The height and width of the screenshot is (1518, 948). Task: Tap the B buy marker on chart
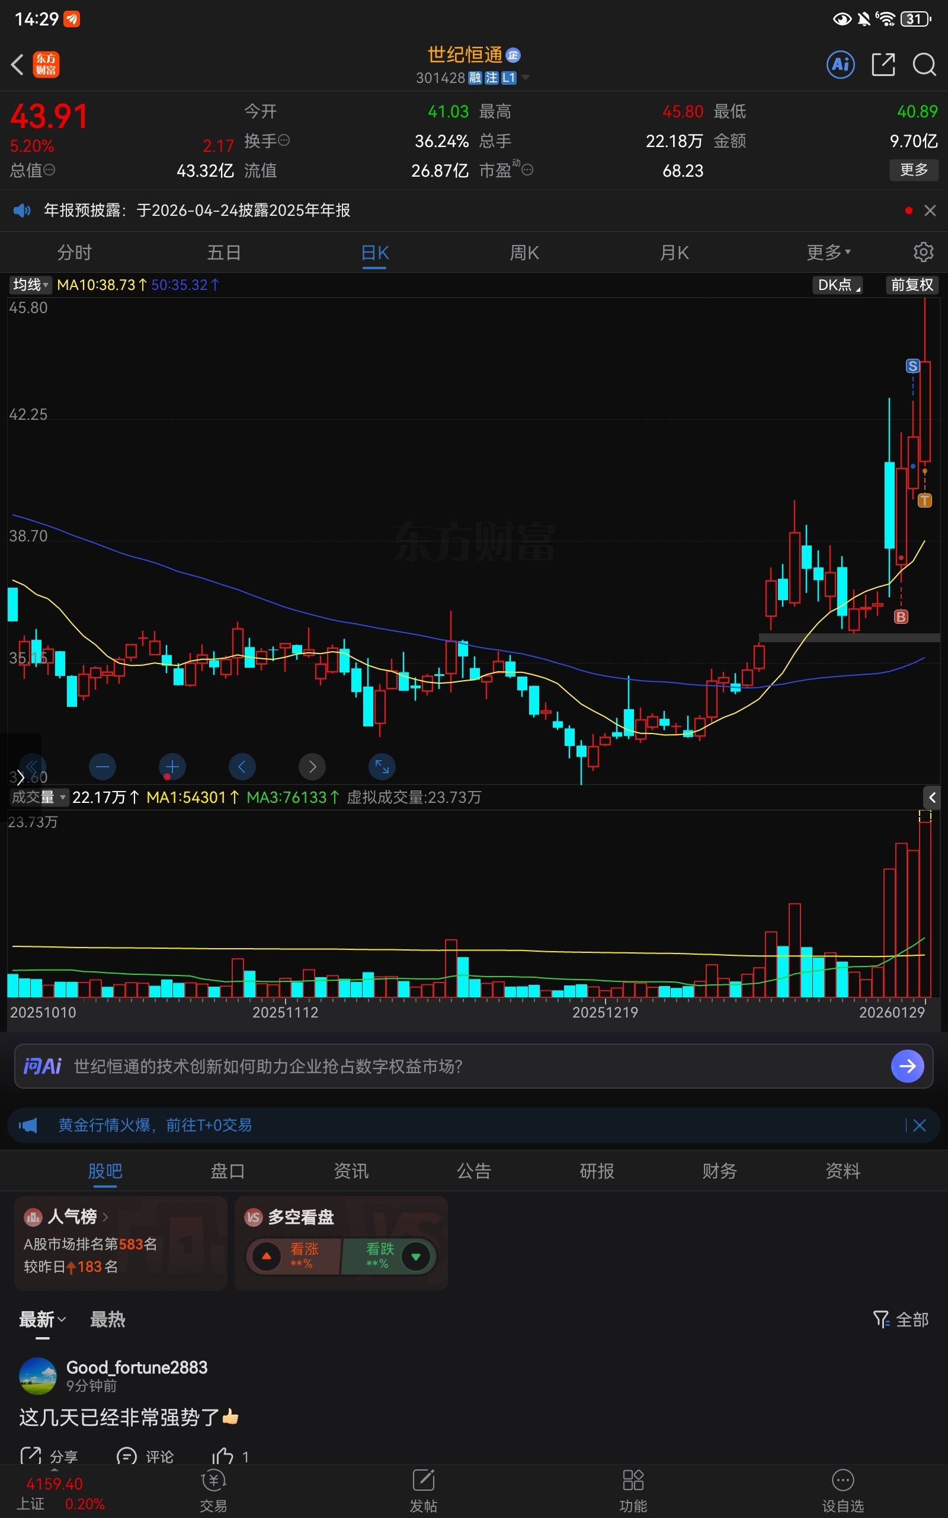901,617
